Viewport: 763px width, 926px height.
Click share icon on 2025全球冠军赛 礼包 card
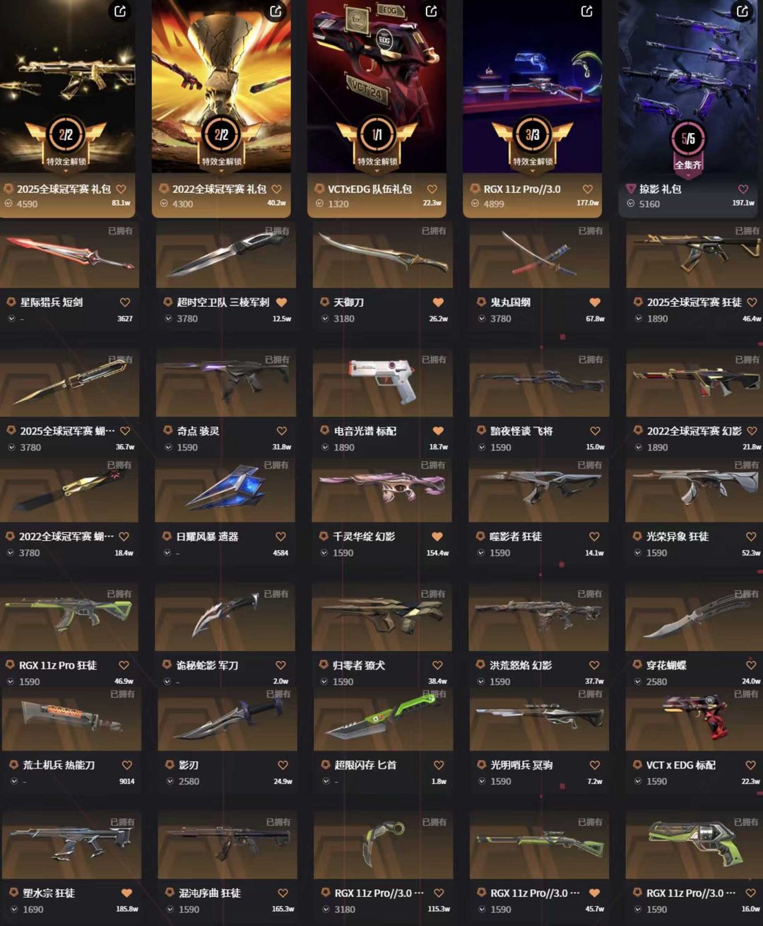coord(121,11)
